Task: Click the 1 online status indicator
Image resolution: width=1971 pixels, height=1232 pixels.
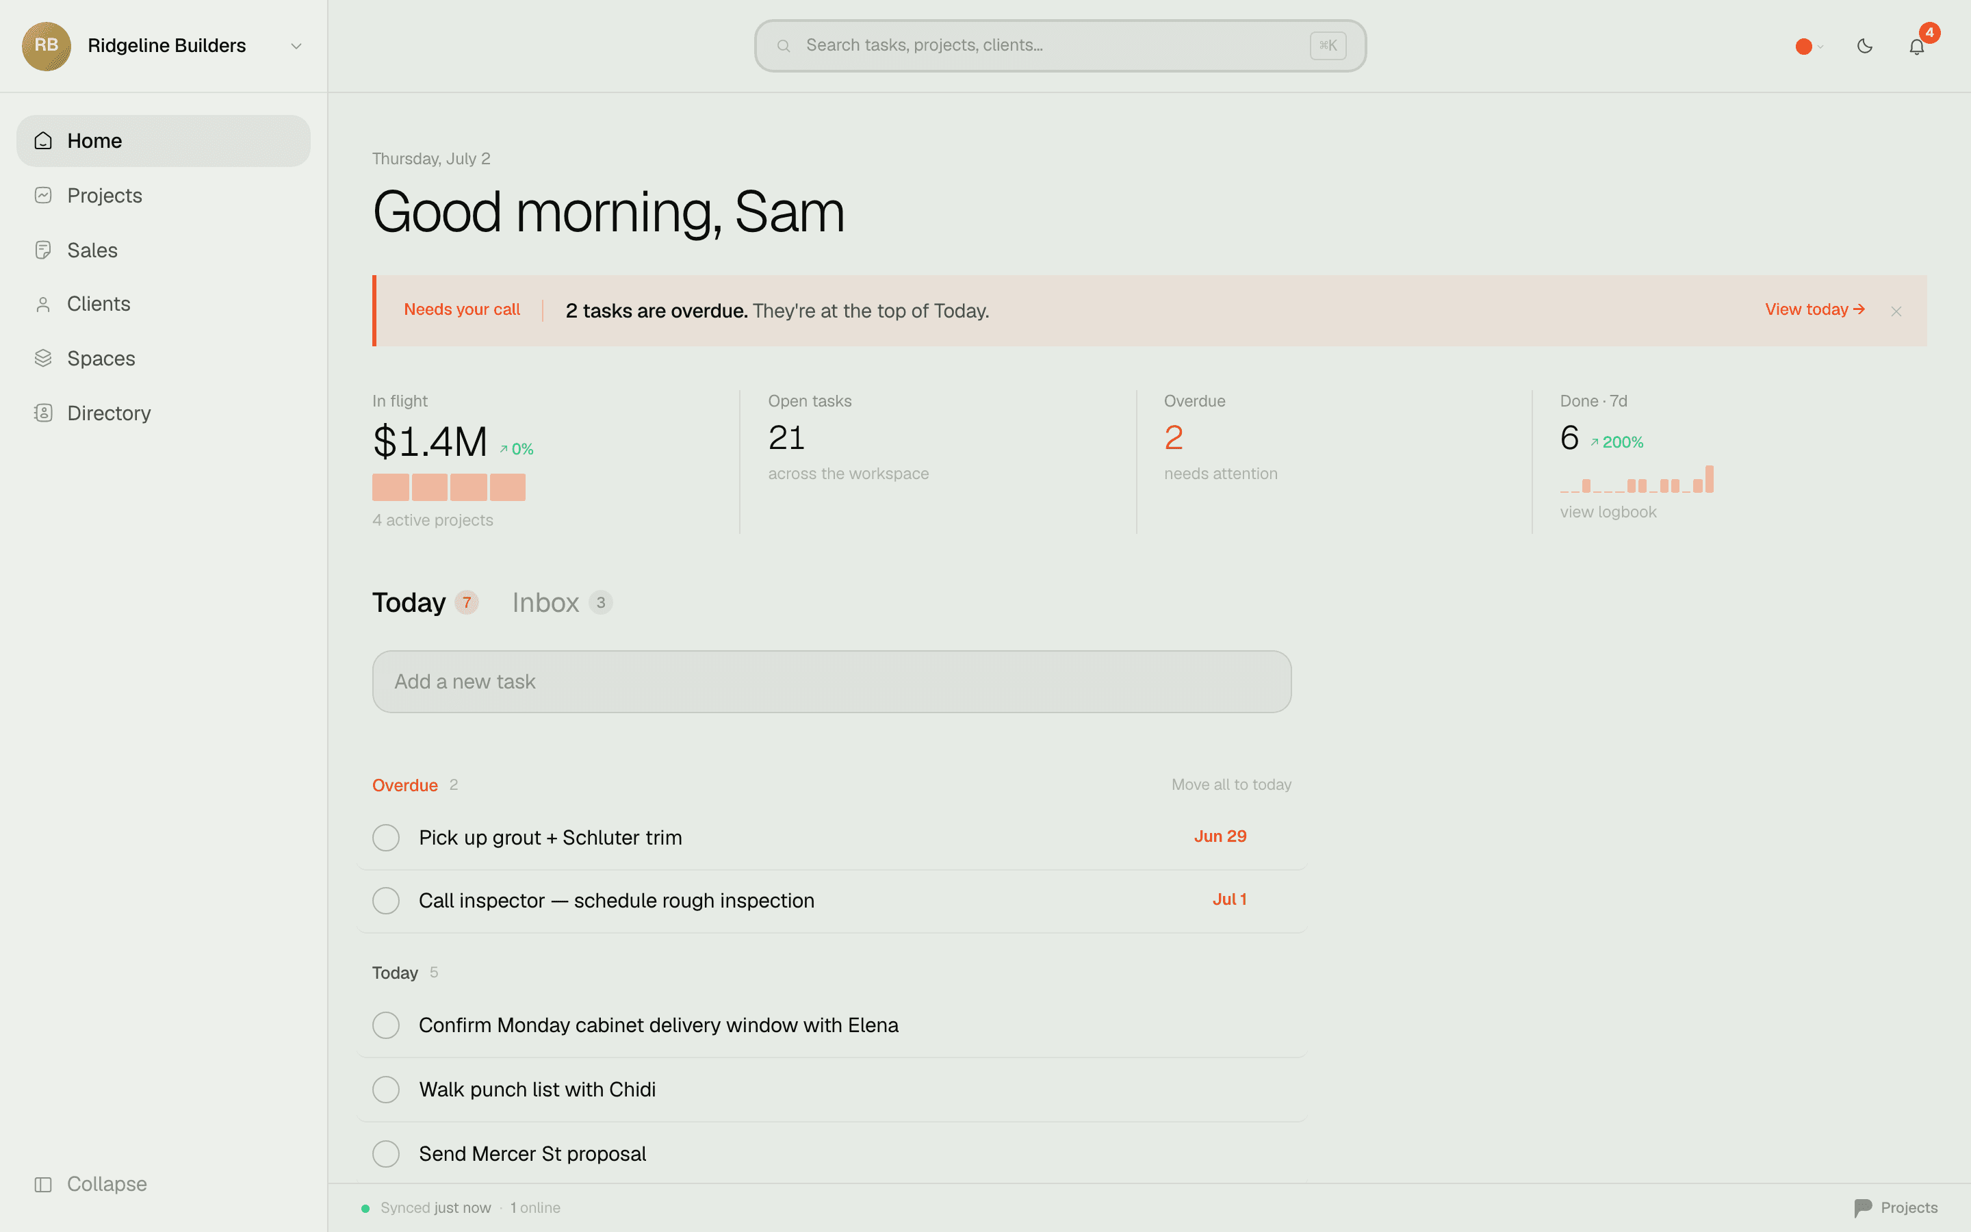Action: (x=535, y=1207)
